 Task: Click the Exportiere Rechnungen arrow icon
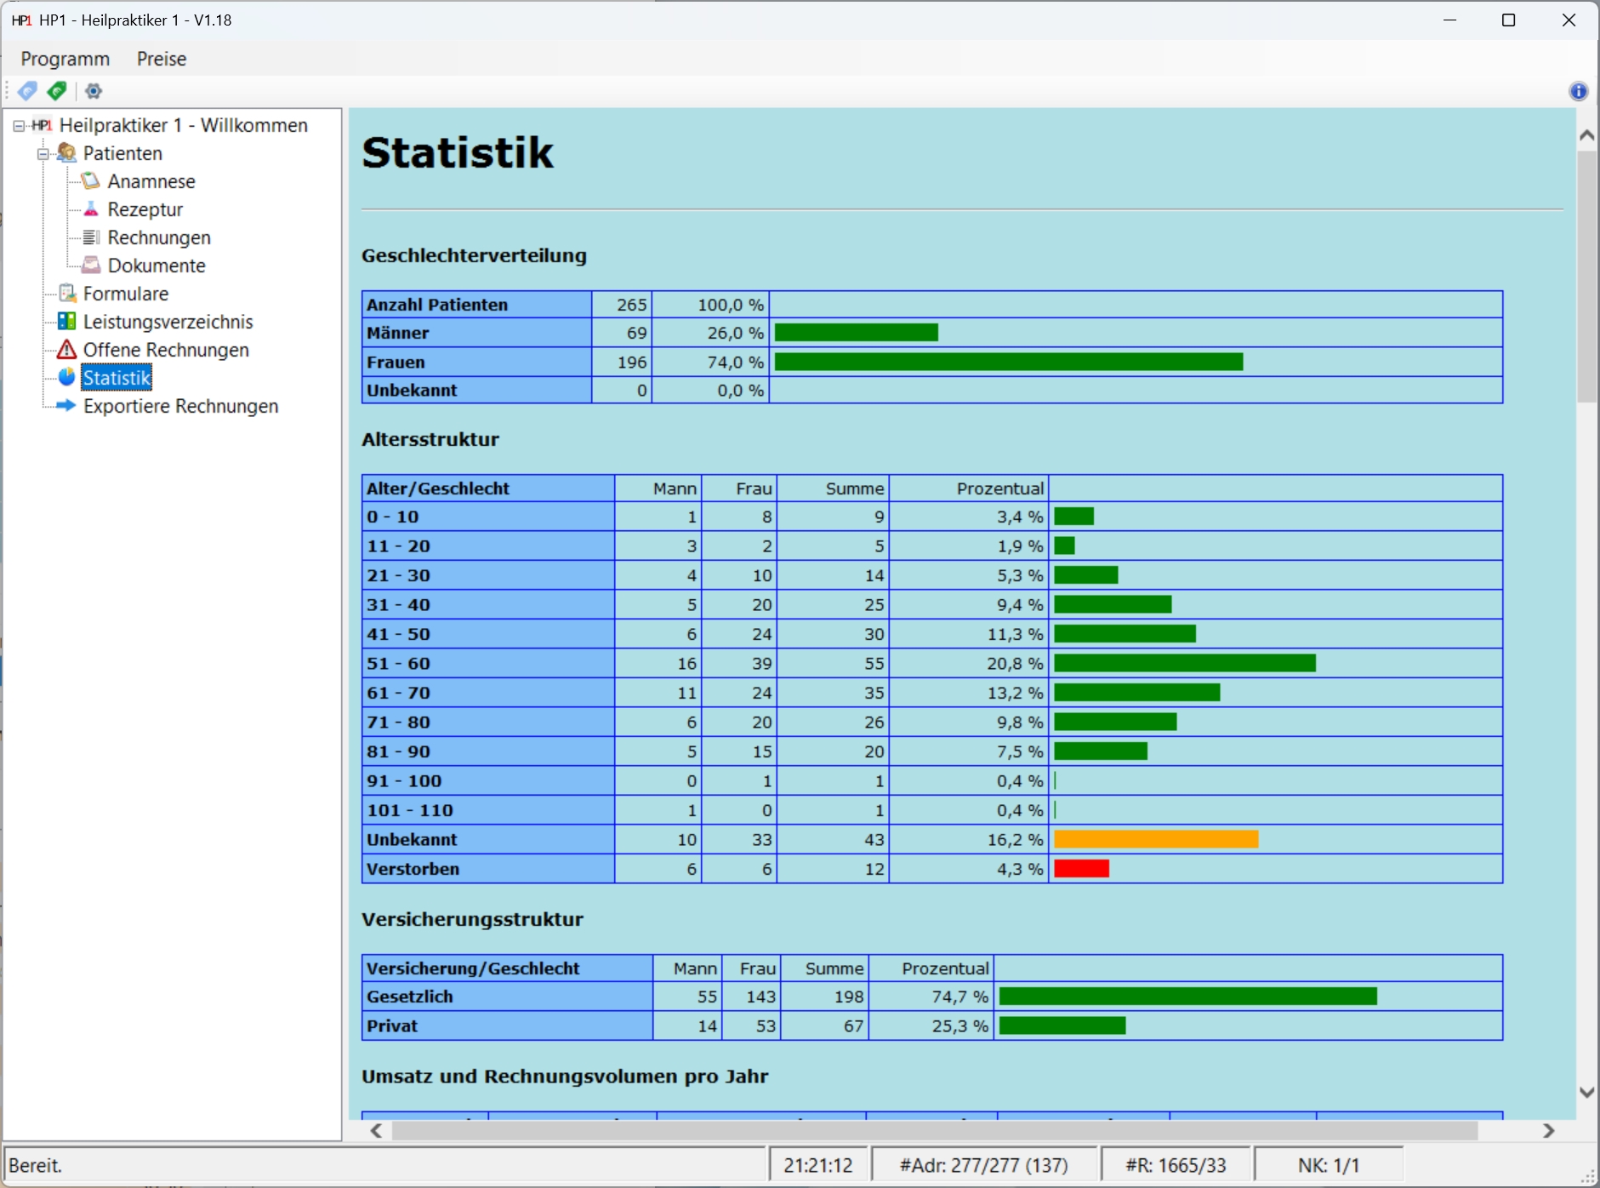66,406
